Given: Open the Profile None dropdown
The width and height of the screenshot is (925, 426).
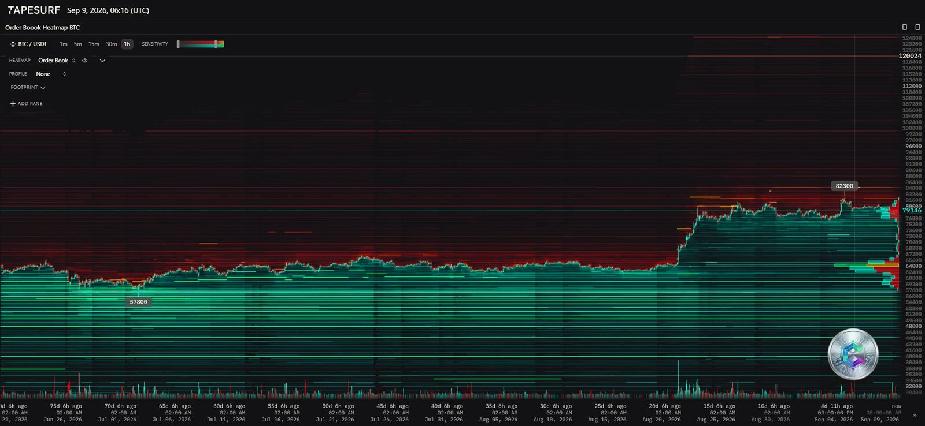Looking at the screenshot, I should (x=51, y=74).
